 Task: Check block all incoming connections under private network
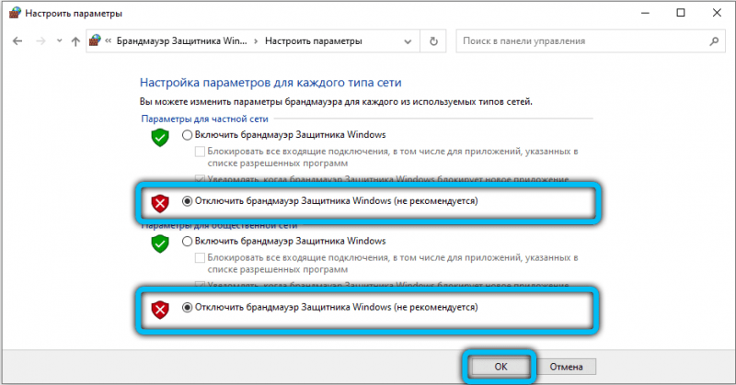(200, 152)
